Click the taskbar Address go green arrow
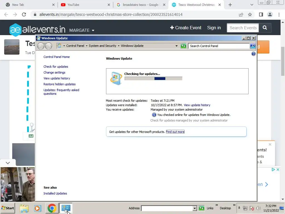Viewport: 285px width, 214px height. click(x=202, y=208)
